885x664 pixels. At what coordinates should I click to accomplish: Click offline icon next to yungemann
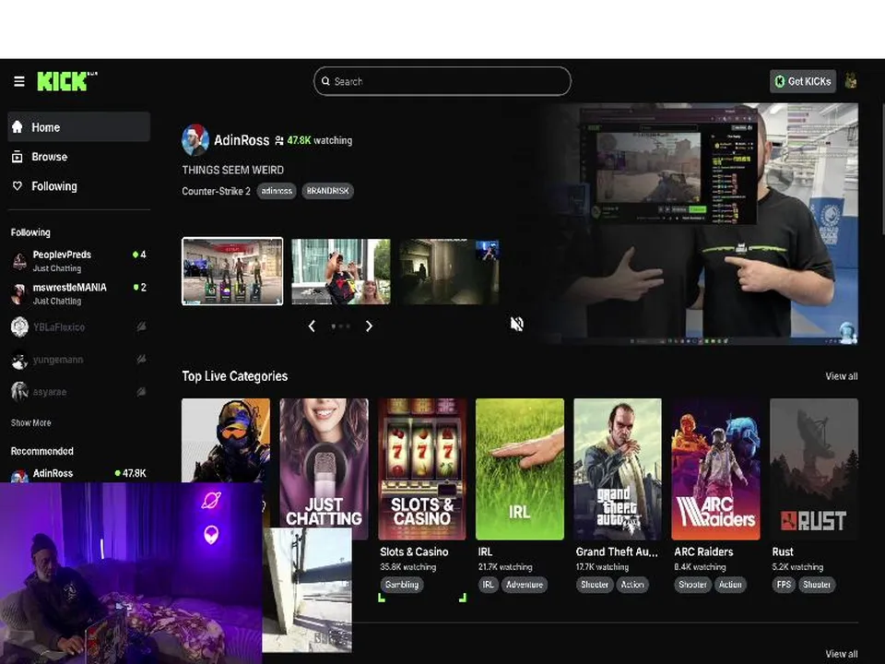tap(141, 359)
